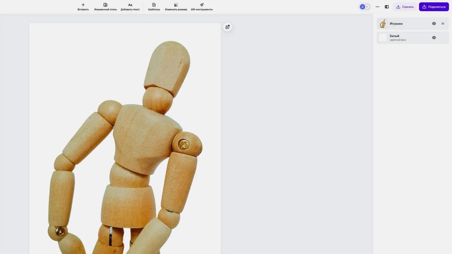The height and width of the screenshot is (254, 452).
Task: Click the Белый background color swatch
Action: pyautogui.click(x=383, y=38)
